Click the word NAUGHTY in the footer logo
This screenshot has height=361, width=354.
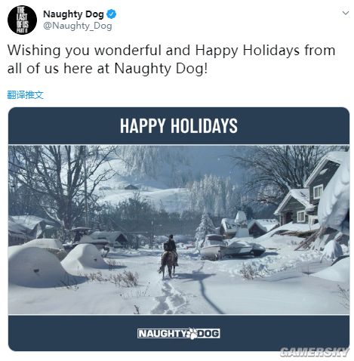coord(162,334)
